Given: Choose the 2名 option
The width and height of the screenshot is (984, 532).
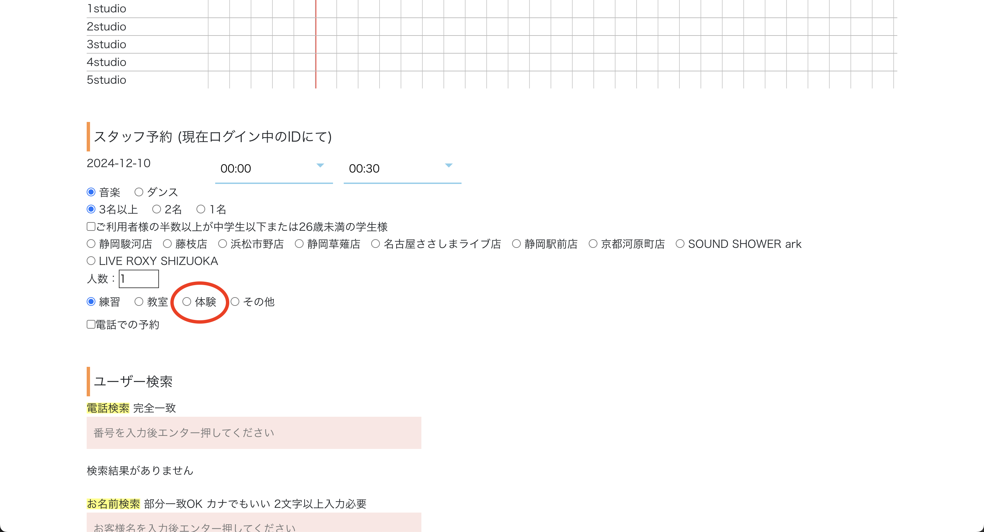Looking at the screenshot, I should [156, 209].
